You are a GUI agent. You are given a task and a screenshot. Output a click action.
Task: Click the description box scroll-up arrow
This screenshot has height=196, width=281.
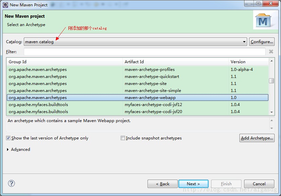tap(272, 120)
